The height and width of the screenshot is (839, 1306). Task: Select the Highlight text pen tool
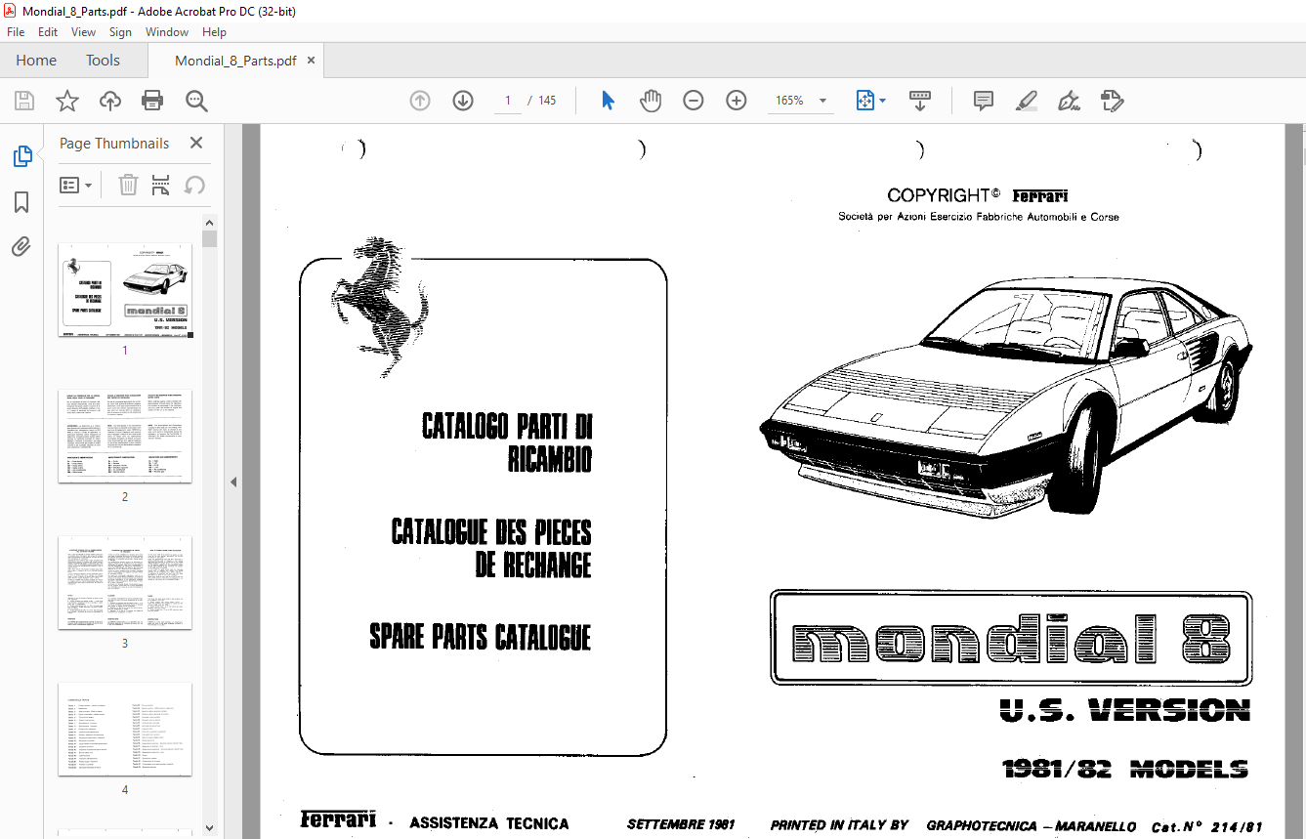[1027, 101]
